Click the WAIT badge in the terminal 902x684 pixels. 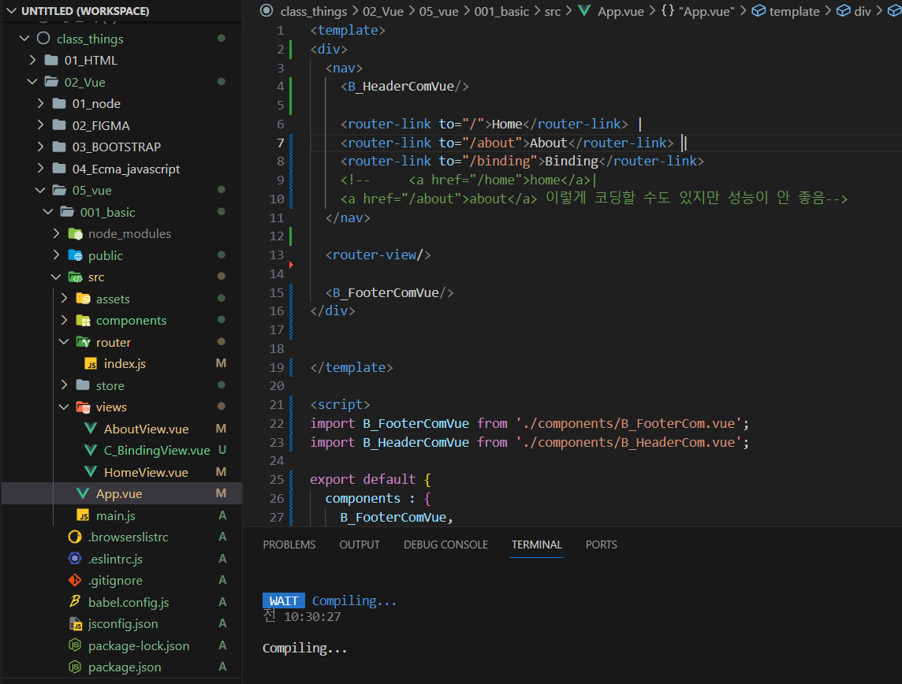click(x=284, y=600)
